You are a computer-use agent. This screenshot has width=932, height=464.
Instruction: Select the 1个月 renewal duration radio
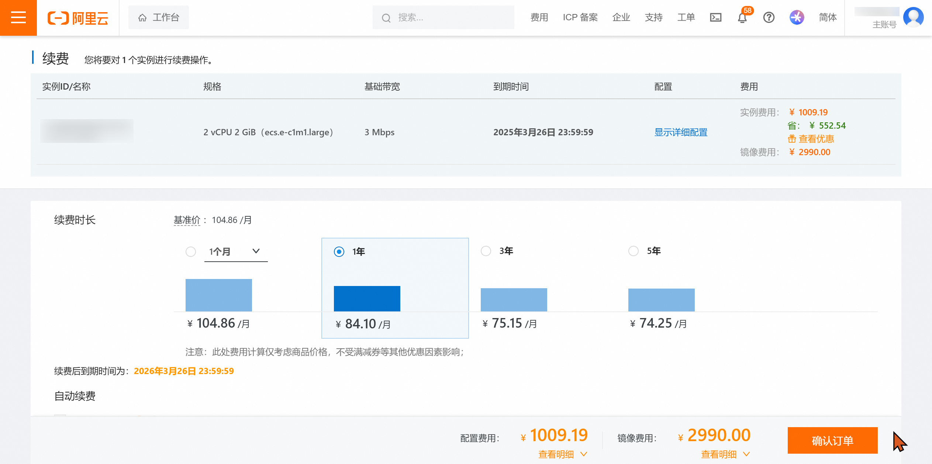[191, 252]
